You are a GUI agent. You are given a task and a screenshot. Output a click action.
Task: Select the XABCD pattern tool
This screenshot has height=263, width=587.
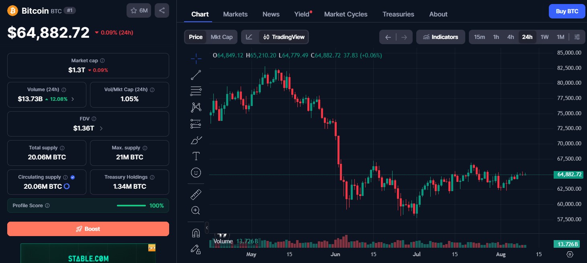tap(196, 107)
